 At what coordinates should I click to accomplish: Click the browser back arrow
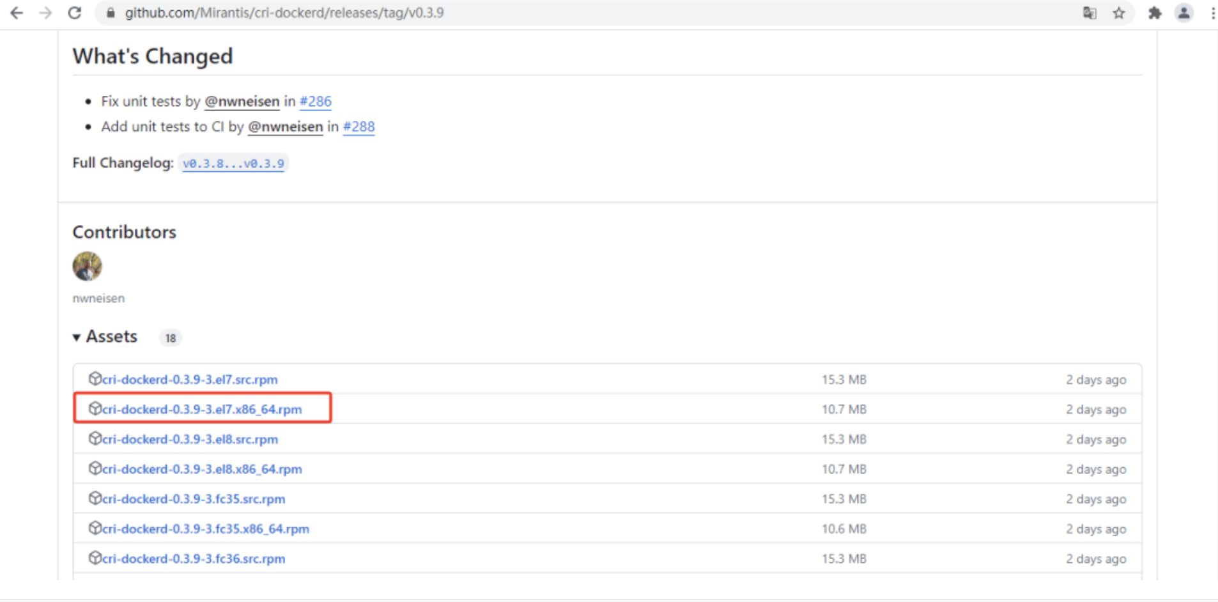pos(17,13)
